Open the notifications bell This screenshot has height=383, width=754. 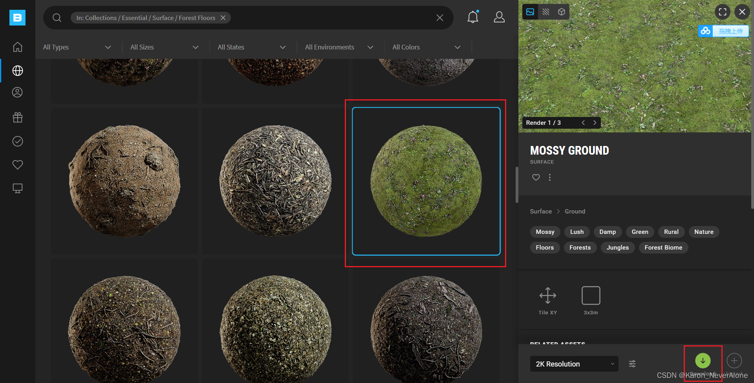pos(473,17)
